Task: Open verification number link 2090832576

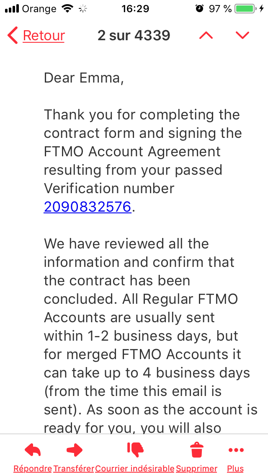Action: pos(88,207)
